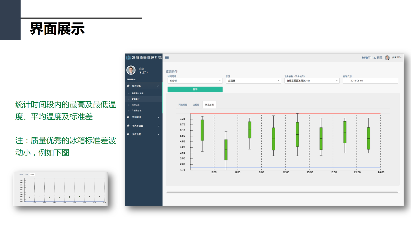
Task: Click the green box between 12:00 and 15:00
Action: click(x=297, y=134)
